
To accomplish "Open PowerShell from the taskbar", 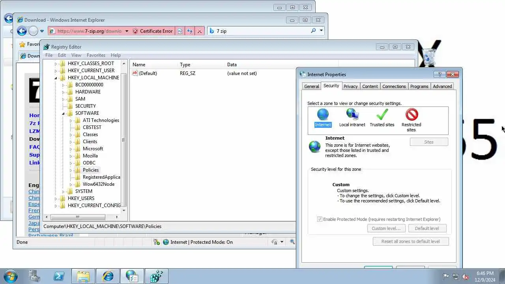I will point(59,276).
